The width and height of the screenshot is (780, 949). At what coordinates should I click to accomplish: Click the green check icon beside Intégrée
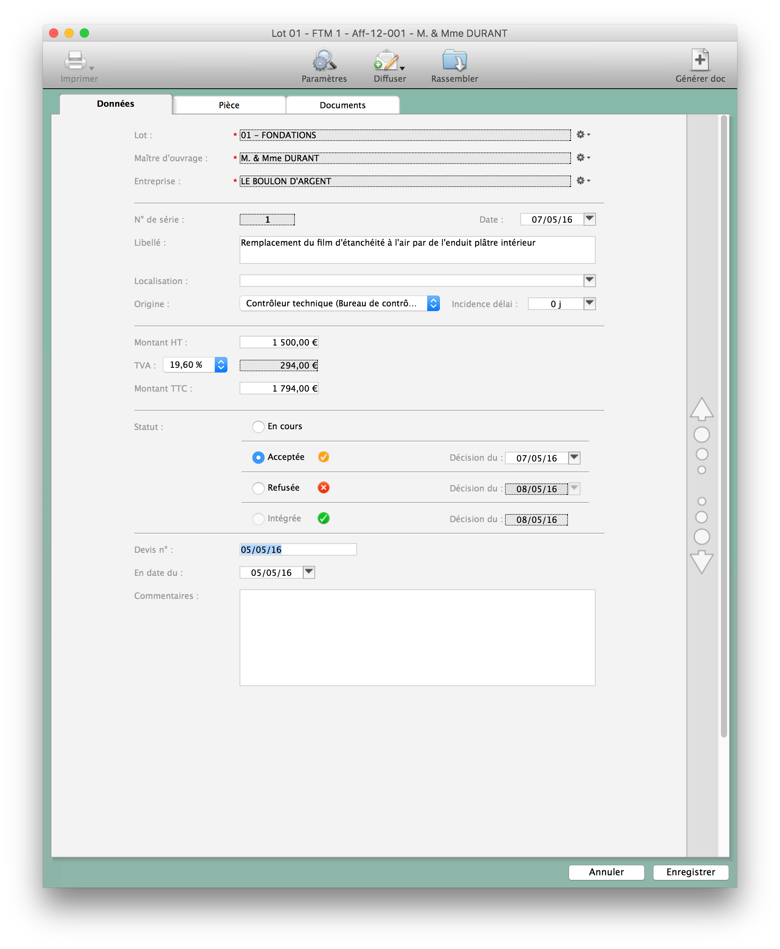324,518
